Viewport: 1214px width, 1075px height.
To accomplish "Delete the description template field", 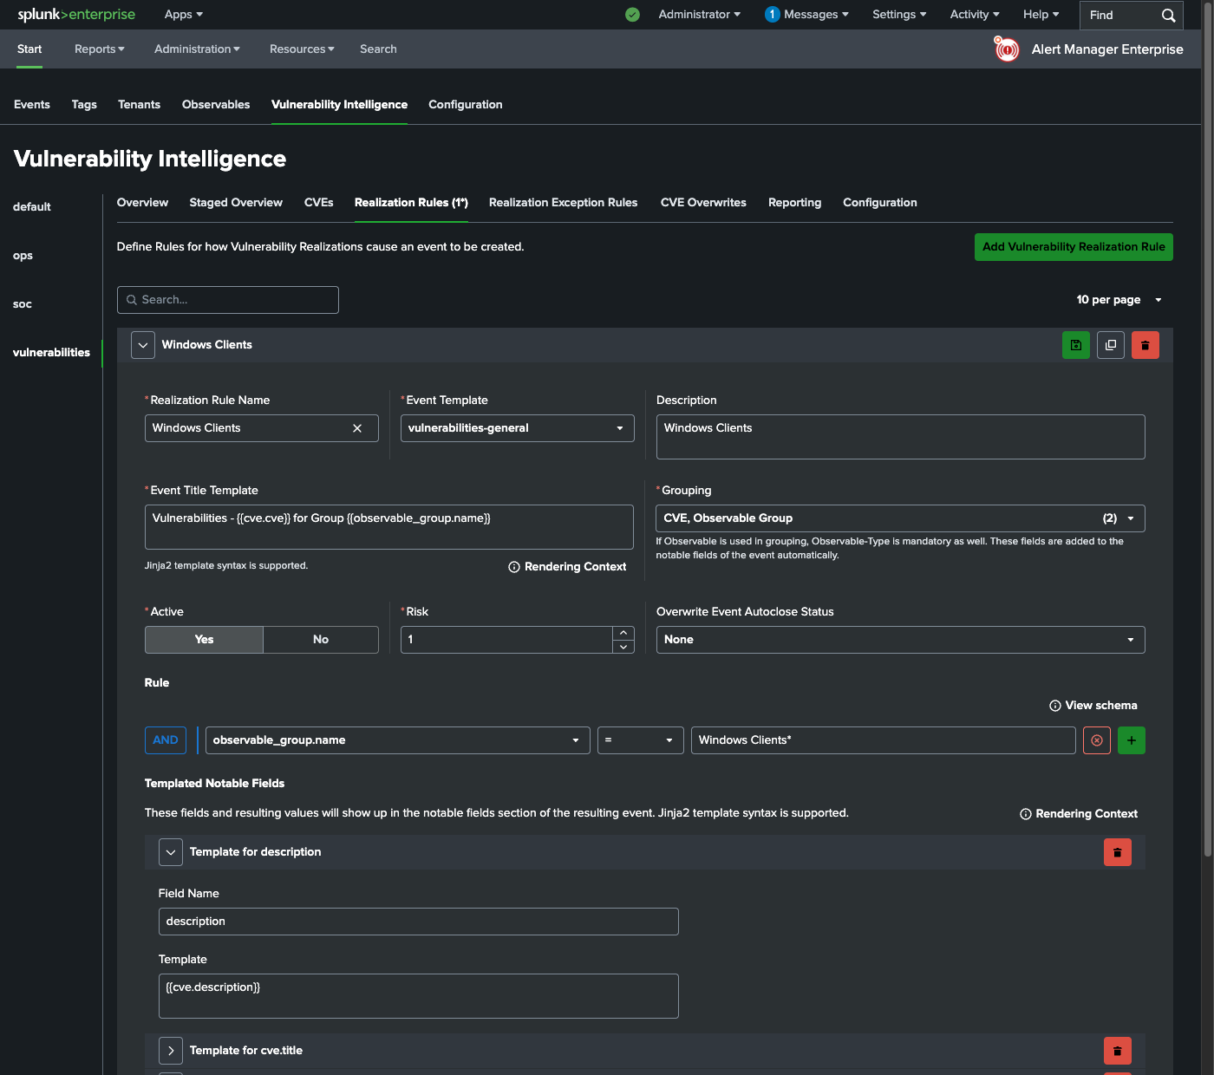I will pos(1117,852).
